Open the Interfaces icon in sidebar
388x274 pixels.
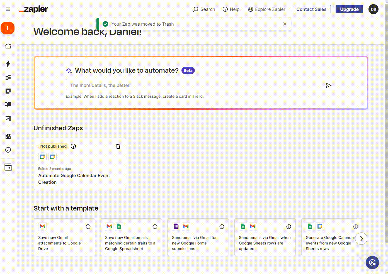click(8, 91)
